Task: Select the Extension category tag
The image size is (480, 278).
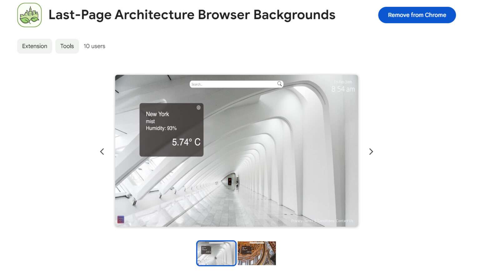Action: (34, 46)
